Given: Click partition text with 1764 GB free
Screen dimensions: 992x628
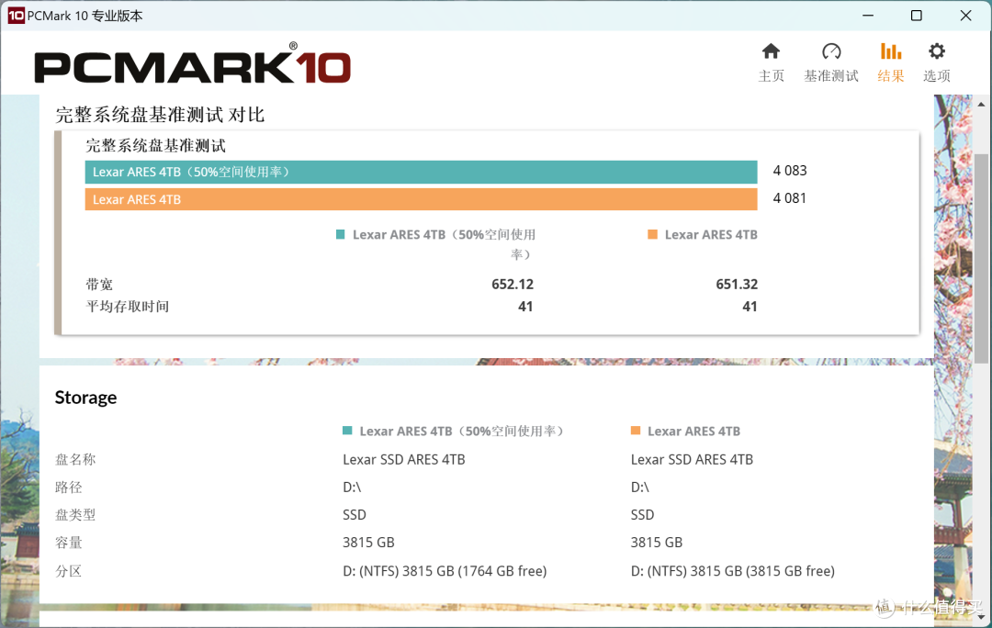Looking at the screenshot, I should click(x=445, y=571).
